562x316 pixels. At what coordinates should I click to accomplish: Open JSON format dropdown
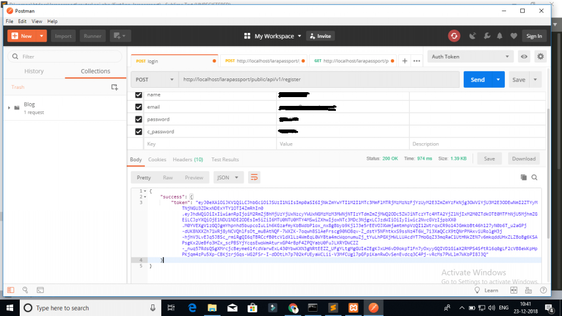(228, 177)
